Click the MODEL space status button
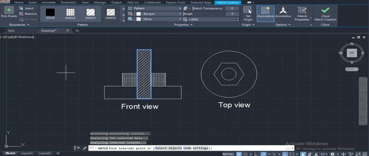 click(228, 154)
